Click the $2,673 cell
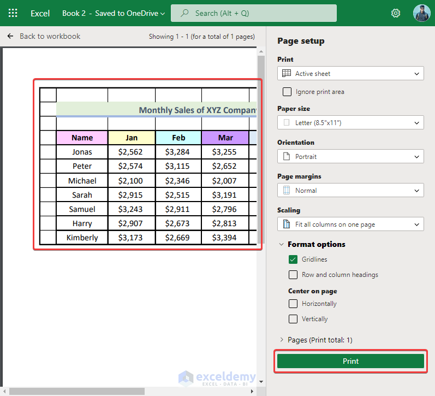Viewport: 435px width, 396px height. pyautogui.click(x=178, y=223)
